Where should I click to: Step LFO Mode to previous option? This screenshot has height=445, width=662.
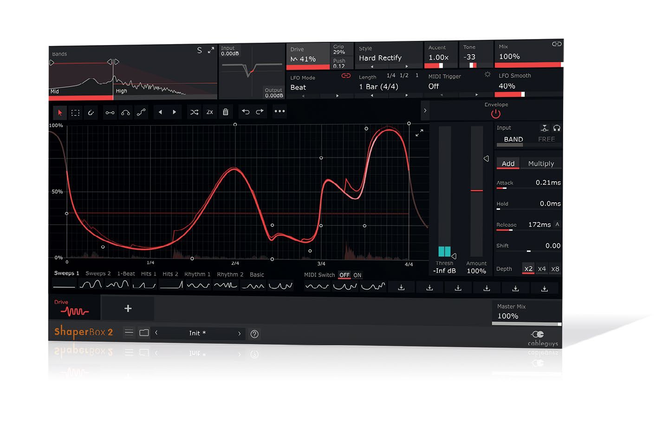click(303, 96)
